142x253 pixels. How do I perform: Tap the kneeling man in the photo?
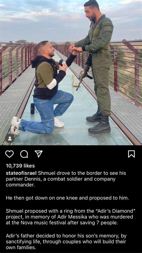[43, 87]
